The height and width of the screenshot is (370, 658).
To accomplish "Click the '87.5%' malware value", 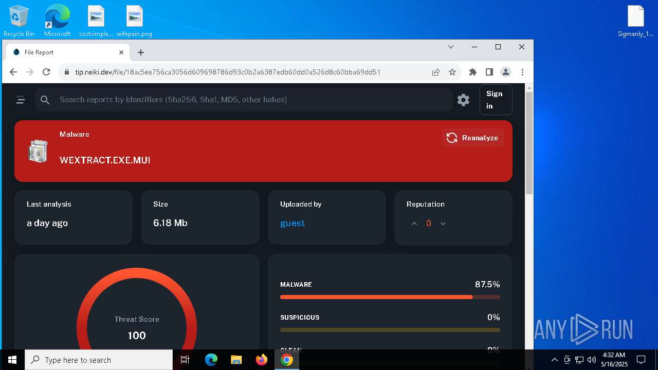I will point(487,284).
